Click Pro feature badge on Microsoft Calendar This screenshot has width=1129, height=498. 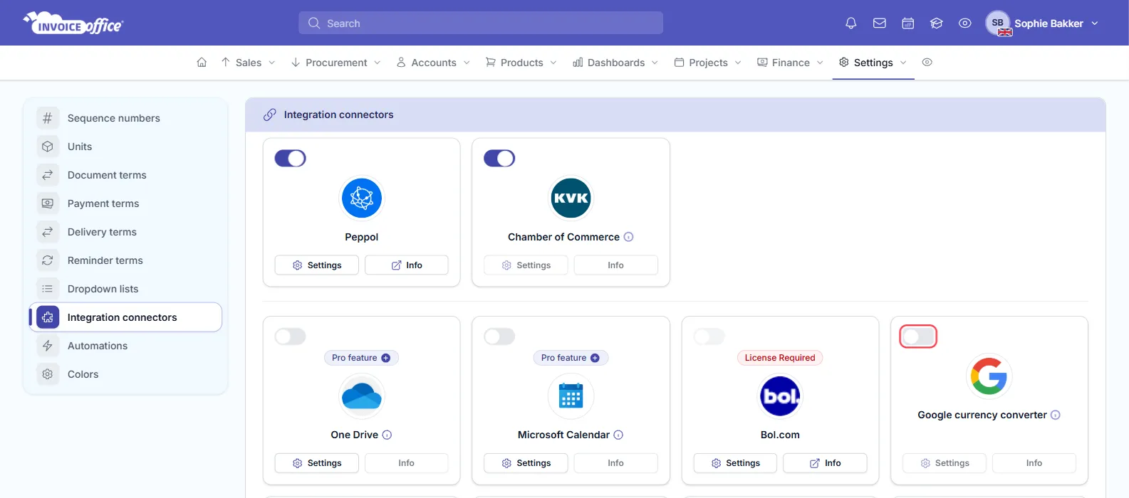(x=571, y=358)
